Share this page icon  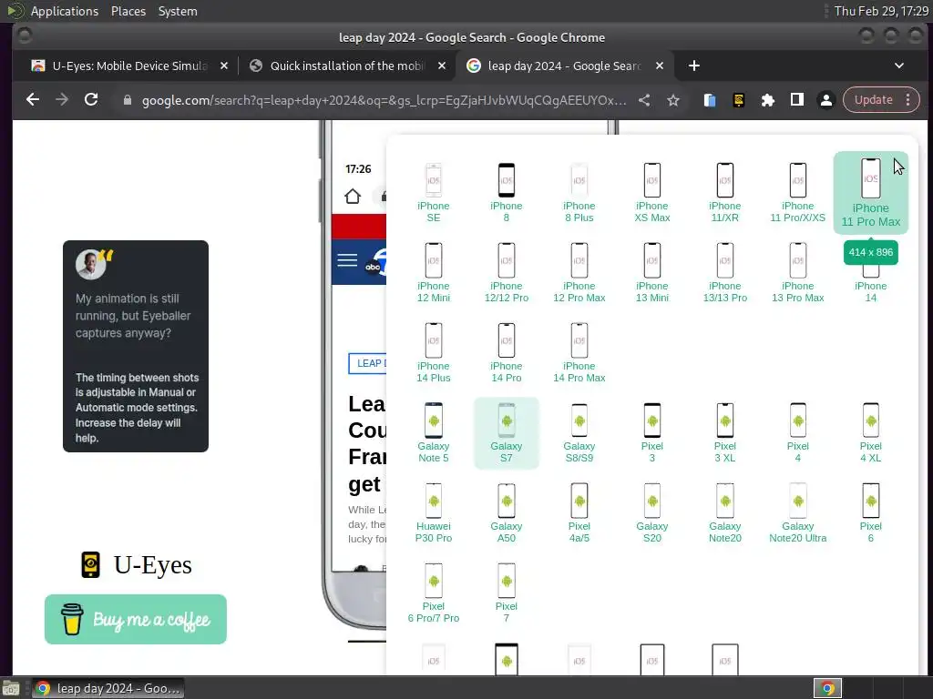(x=644, y=100)
